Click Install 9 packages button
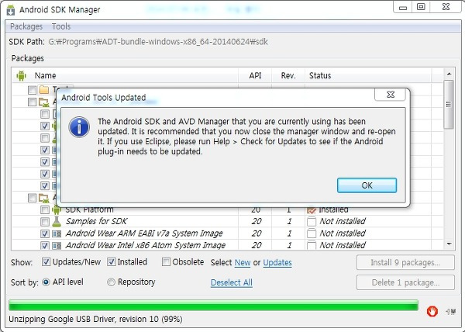Viewport: 465px width, 332px height. (405, 262)
